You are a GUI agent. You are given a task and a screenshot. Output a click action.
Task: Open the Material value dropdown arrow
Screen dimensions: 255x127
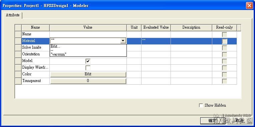[123, 41]
